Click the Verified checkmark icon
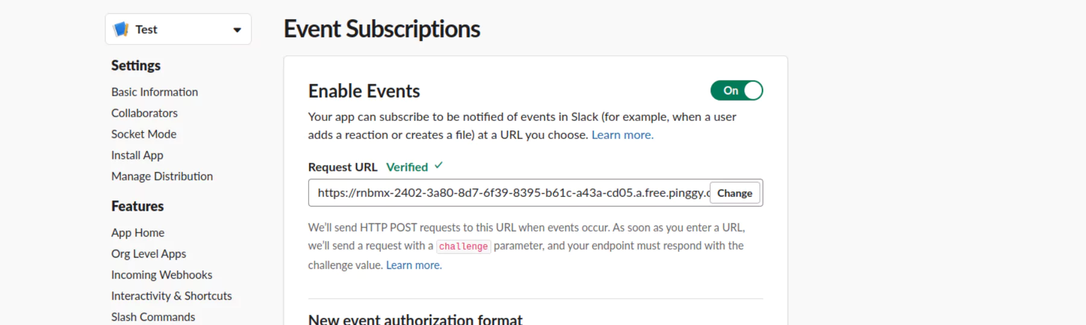Screen dimensions: 1086x325 pyautogui.click(x=439, y=166)
